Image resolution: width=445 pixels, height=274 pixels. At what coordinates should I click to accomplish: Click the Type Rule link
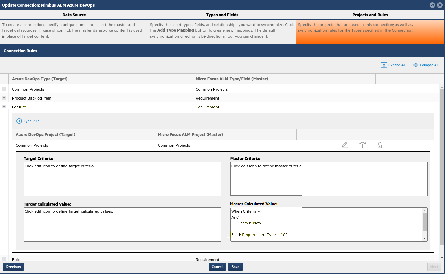click(x=32, y=121)
